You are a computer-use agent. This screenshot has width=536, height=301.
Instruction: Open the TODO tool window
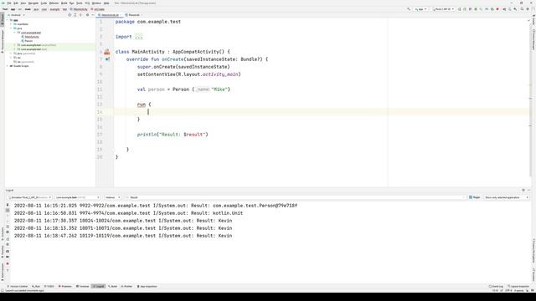(x=49, y=286)
